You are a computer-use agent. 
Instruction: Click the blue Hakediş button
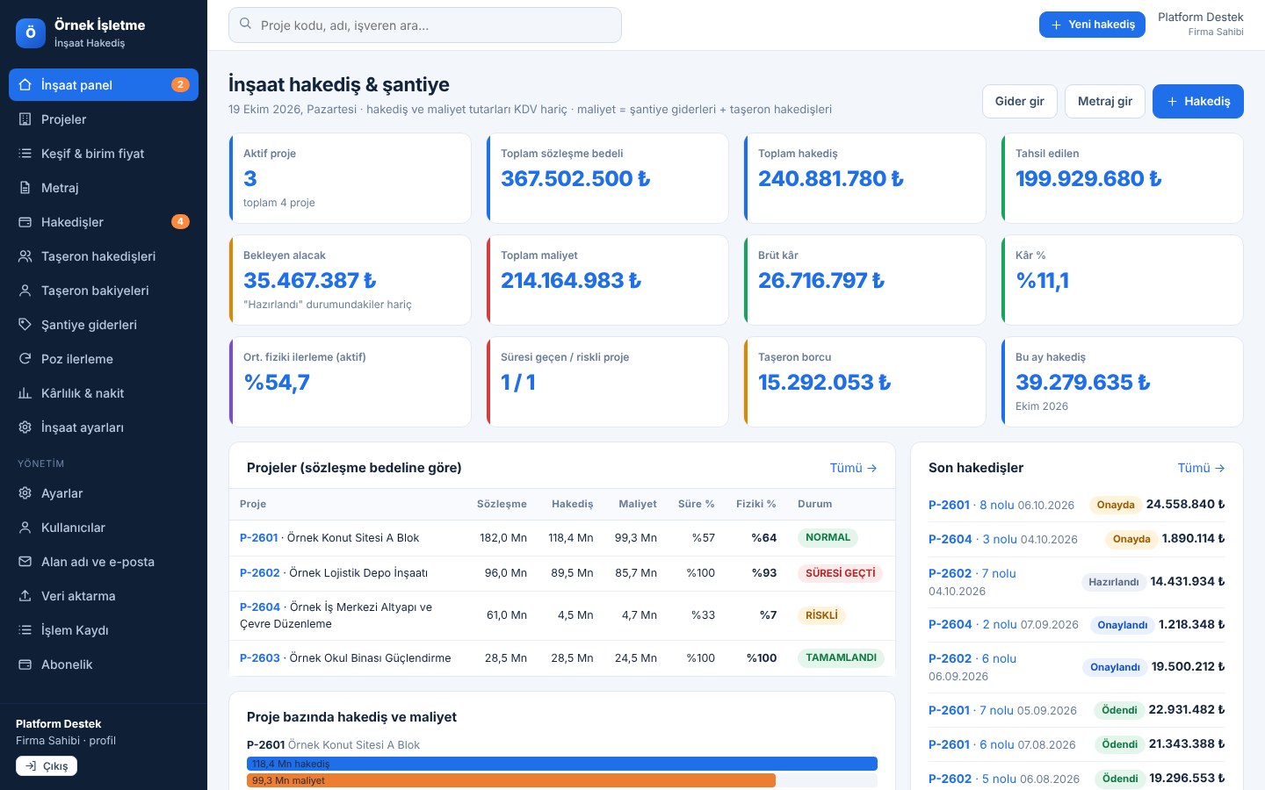tap(1198, 101)
